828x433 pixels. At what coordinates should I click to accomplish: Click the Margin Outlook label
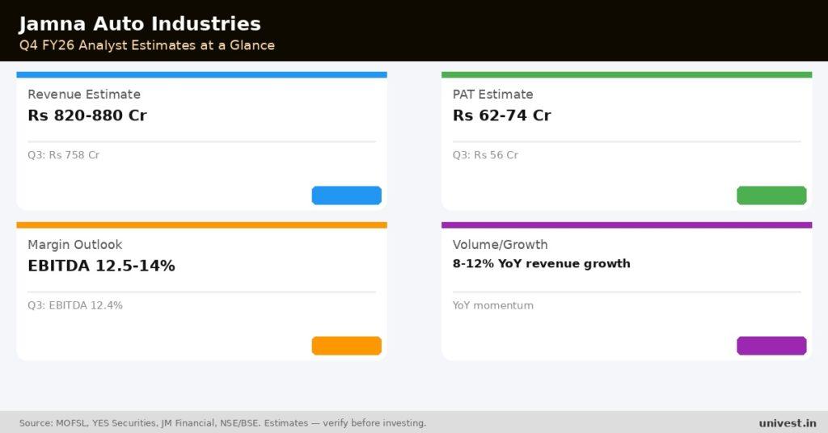click(x=75, y=245)
